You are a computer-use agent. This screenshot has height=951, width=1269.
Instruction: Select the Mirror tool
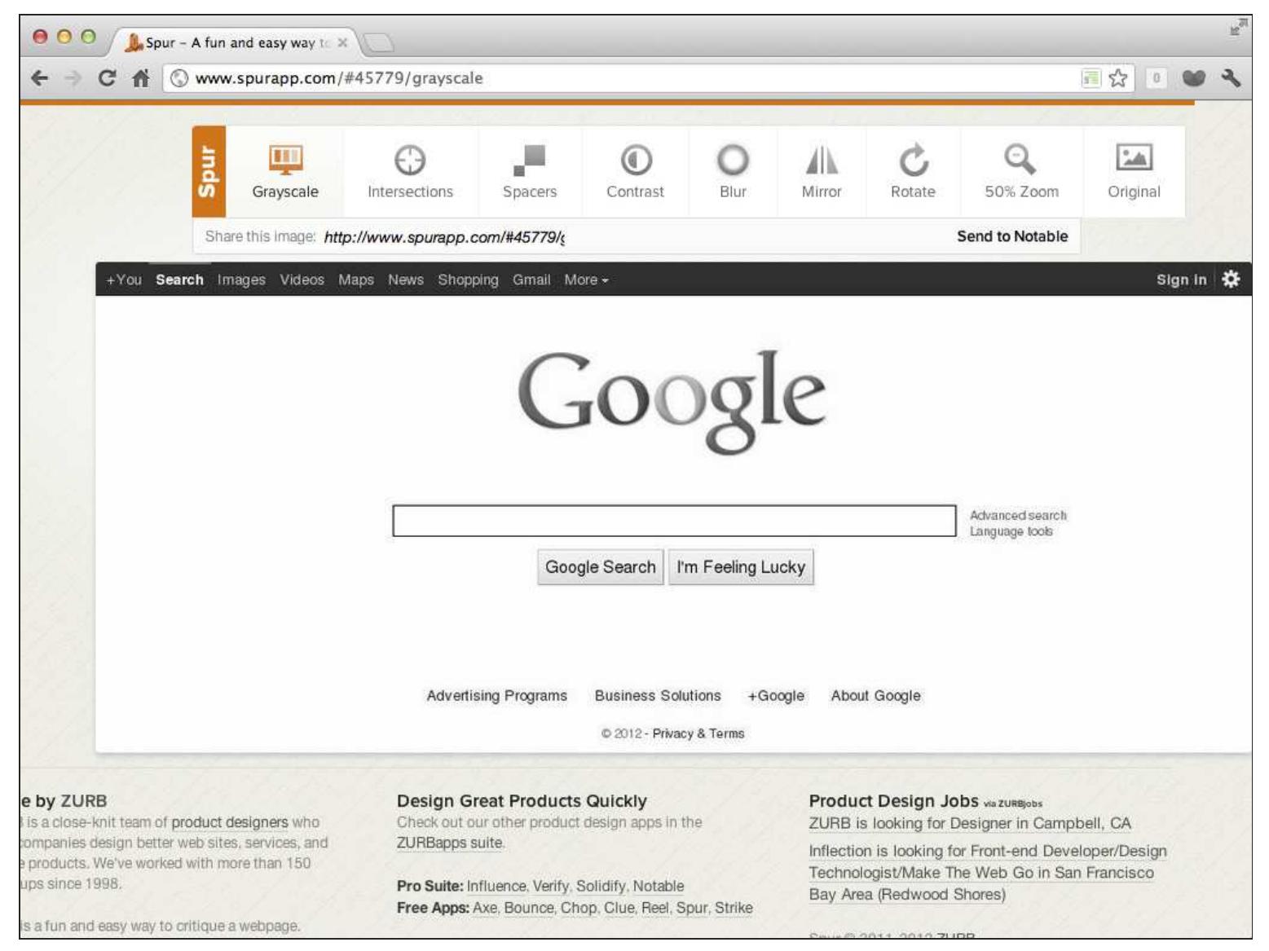(x=822, y=170)
